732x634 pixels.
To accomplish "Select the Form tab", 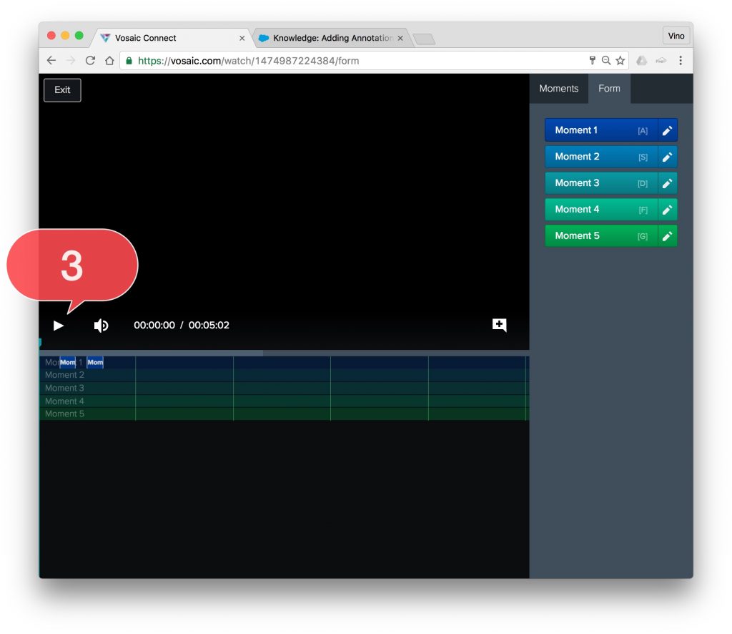I will (609, 89).
